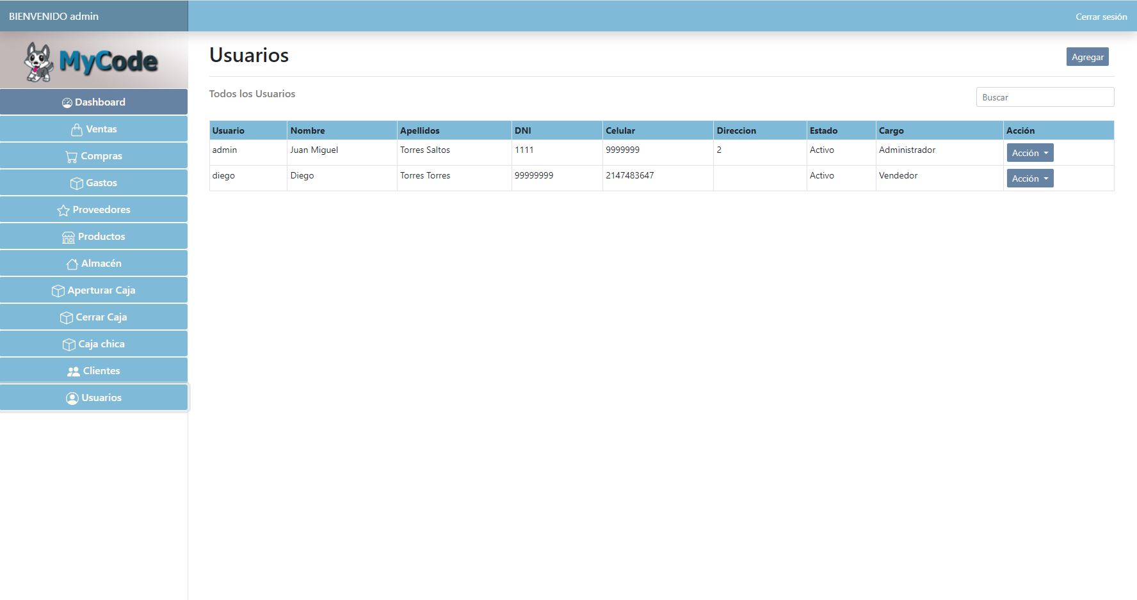
Task: Click the Almacén house icon
Action: click(x=72, y=264)
